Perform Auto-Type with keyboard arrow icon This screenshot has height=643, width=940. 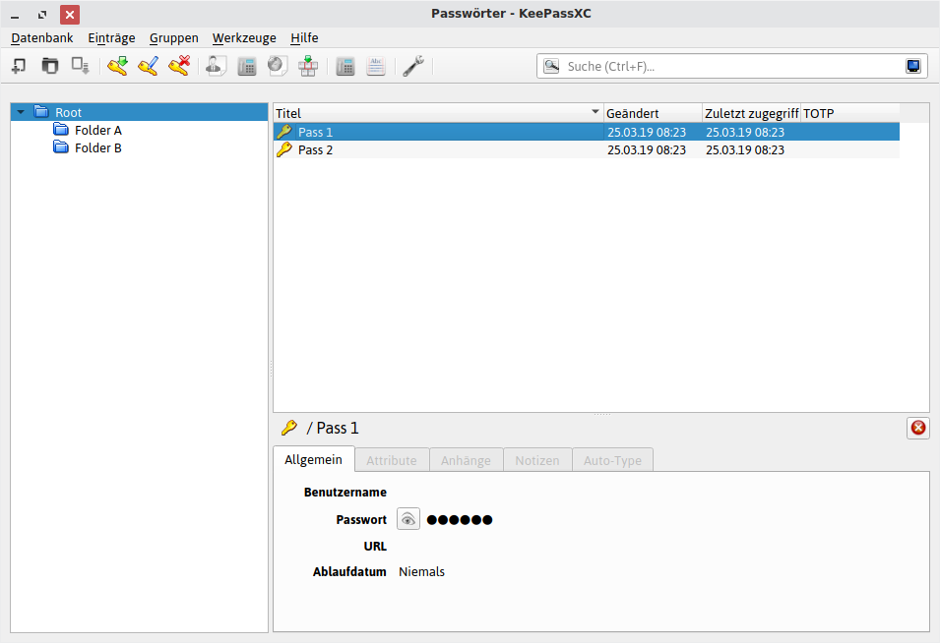tap(308, 65)
